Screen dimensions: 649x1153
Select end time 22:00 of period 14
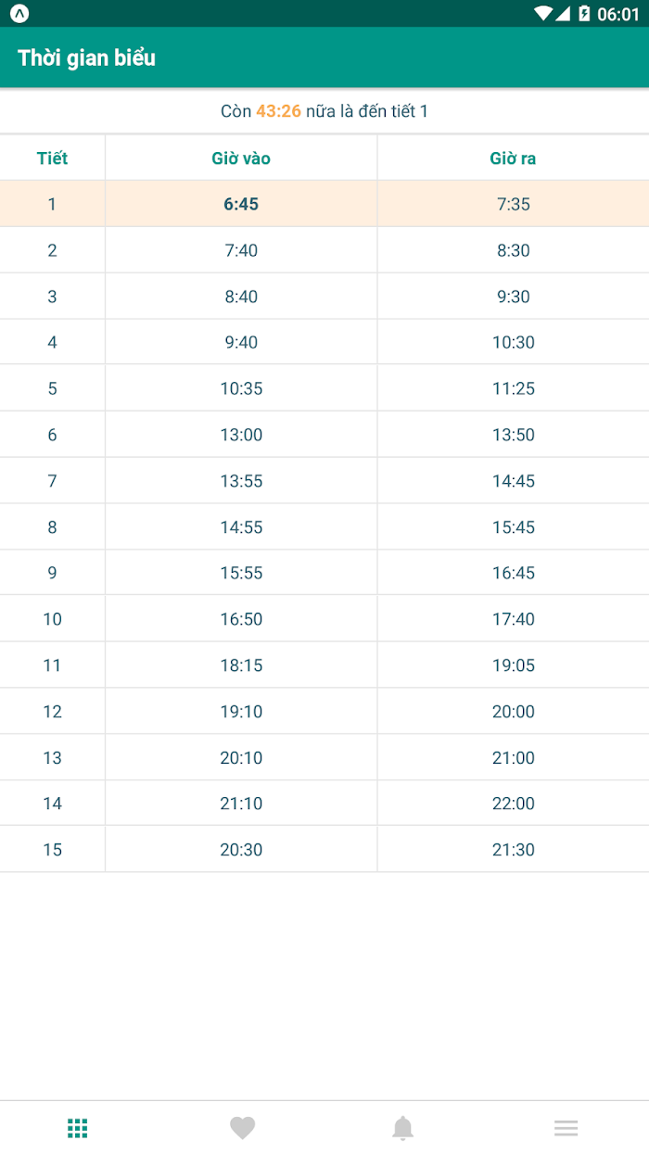[x=514, y=804]
